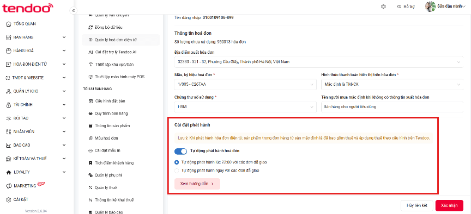Image resolution: width=471 pixels, height=214 pixels.
Task: Select auto-issue at 22:00 radio option
Action: [x=177, y=162]
